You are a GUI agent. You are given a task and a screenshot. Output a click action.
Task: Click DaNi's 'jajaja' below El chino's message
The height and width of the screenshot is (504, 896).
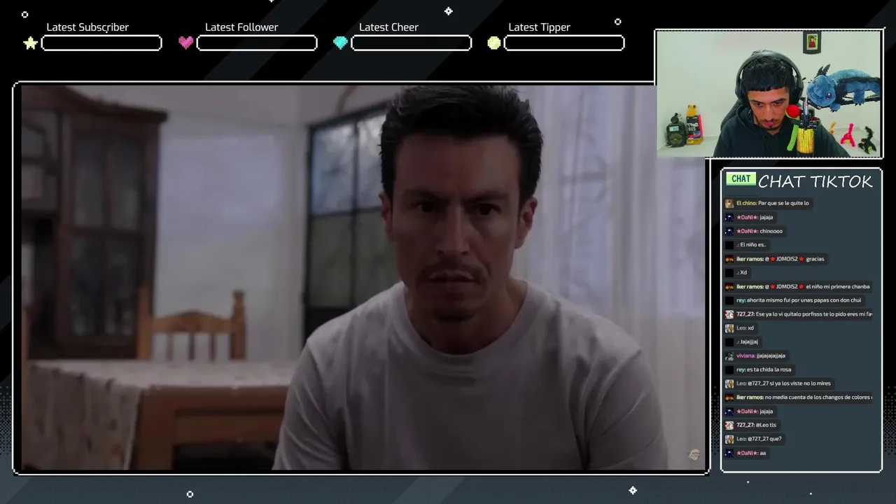tap(766, 217)
